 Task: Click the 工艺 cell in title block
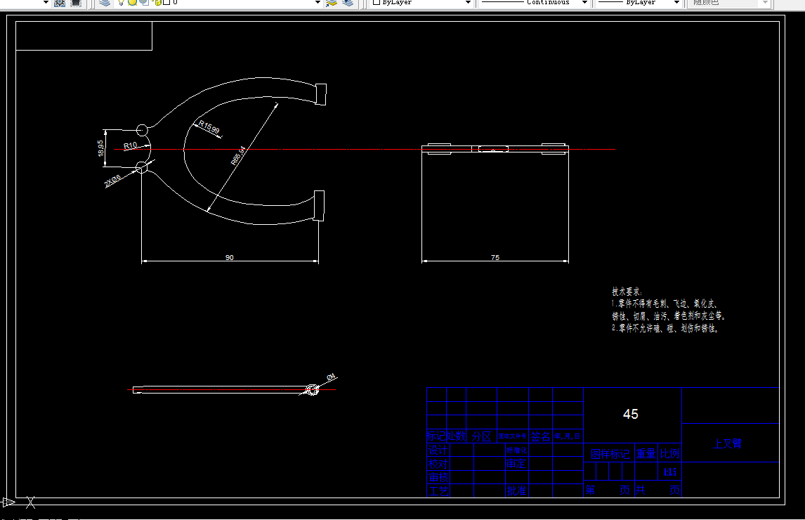438,491
